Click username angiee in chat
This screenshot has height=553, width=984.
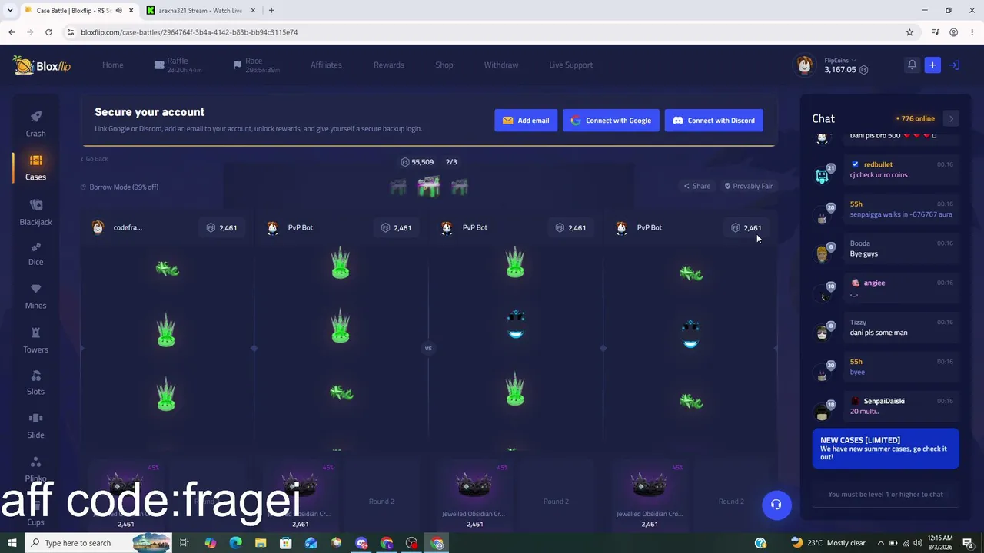(x=874, y=283)
